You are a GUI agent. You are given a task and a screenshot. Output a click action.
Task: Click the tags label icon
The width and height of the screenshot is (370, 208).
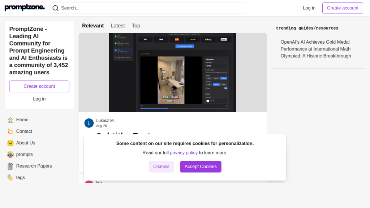tap(10, 178)
